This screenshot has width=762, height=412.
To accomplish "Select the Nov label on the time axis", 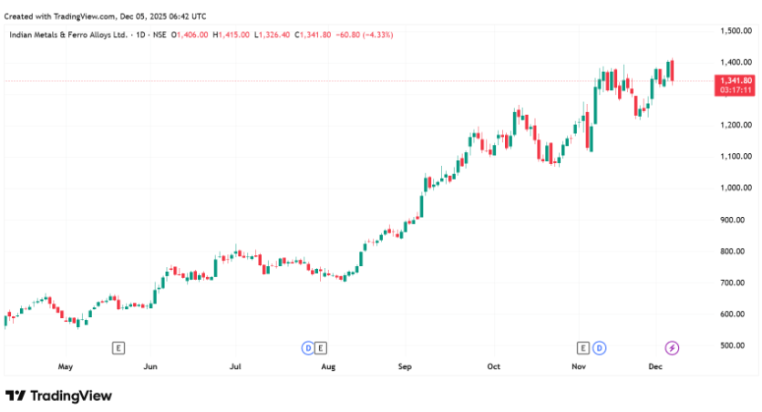I will (x=578, y=367).
